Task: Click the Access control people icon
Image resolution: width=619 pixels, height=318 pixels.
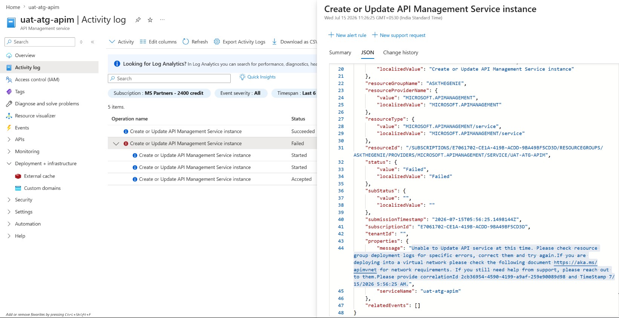Action: click(x=9, y=80)
